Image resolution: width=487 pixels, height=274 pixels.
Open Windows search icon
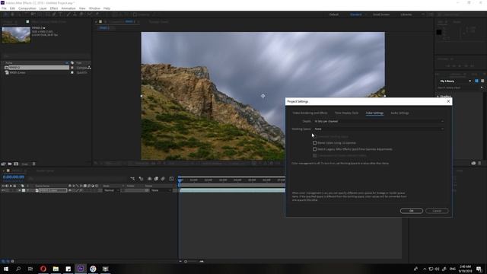click(x=18, y=269)
